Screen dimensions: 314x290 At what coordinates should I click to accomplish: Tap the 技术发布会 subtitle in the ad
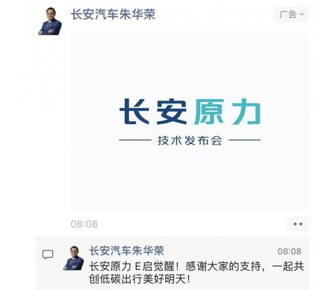click(x=190, y=141)
